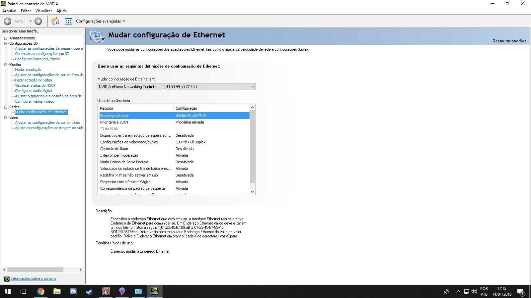This screenshot has width=531, height=298.
Task: Select the Endereço de rede row
Action: coord(175,116)
